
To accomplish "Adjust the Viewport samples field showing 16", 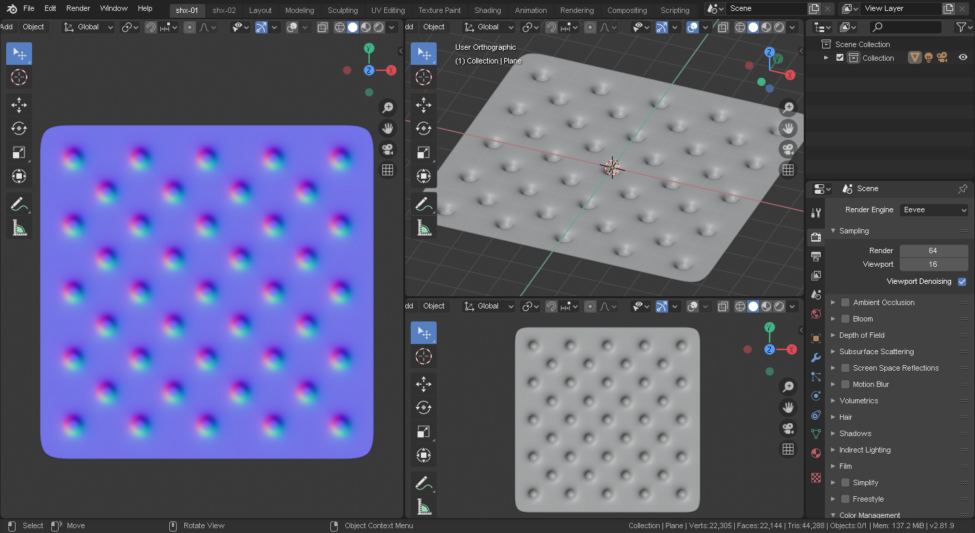I will [933, 264].
